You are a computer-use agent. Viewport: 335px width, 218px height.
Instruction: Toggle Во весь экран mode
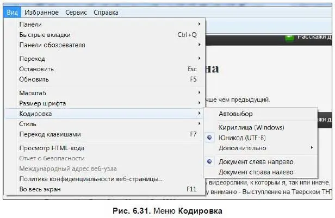(x=40, y=189)
